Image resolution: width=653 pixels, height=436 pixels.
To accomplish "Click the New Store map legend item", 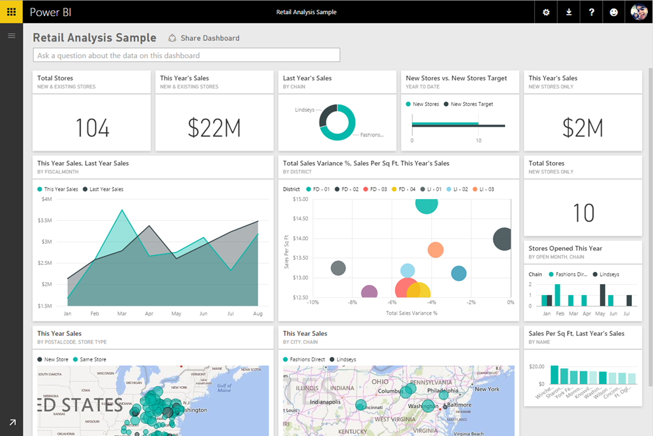I will pyautogui.click(x=52, y=359).
